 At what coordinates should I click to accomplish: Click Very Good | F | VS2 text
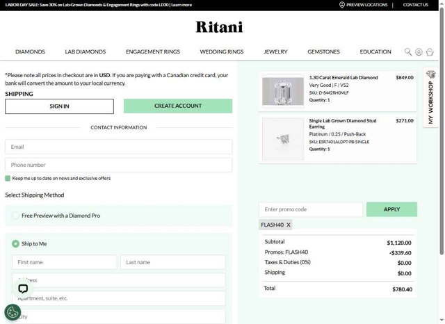click(329, 85)
